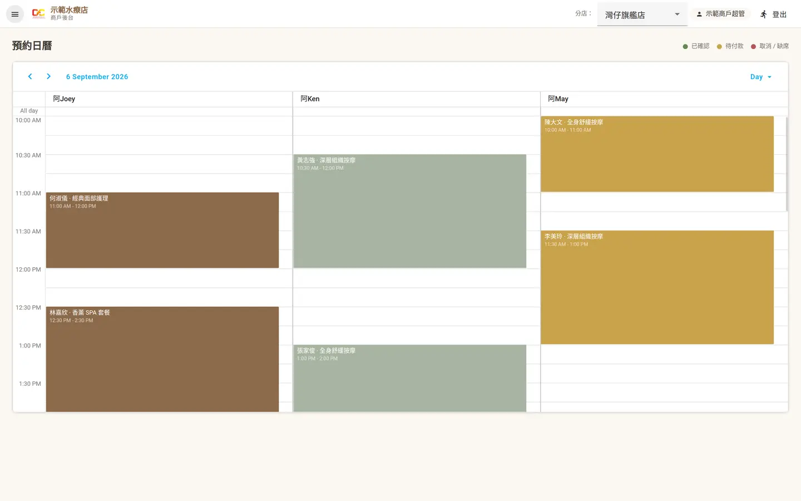801x501 pixels.
Task: Open 黃志強 深層組織按摩 appointment
Action: pyautogui.click(x=410, y=211)
